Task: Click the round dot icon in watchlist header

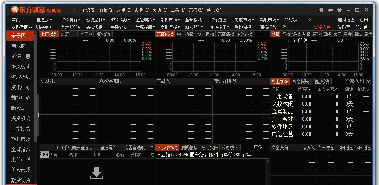Action: click(x=99, y=154)
